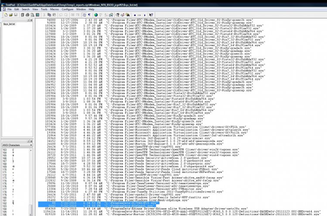Activate context Help pointer icon

click(x=151, y=15)
